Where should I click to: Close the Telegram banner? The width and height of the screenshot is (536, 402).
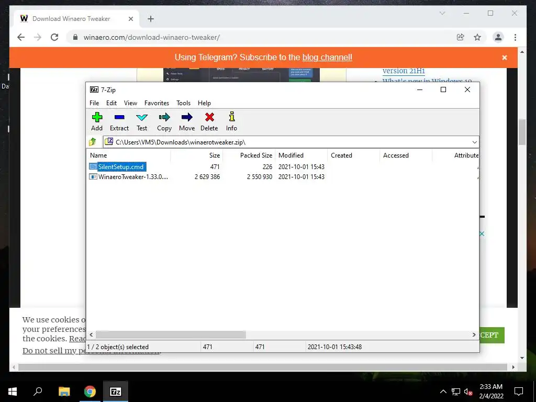point(504,58)
